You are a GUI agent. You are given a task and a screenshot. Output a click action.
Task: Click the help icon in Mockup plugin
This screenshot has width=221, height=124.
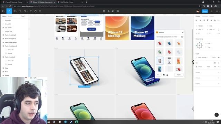182,37
